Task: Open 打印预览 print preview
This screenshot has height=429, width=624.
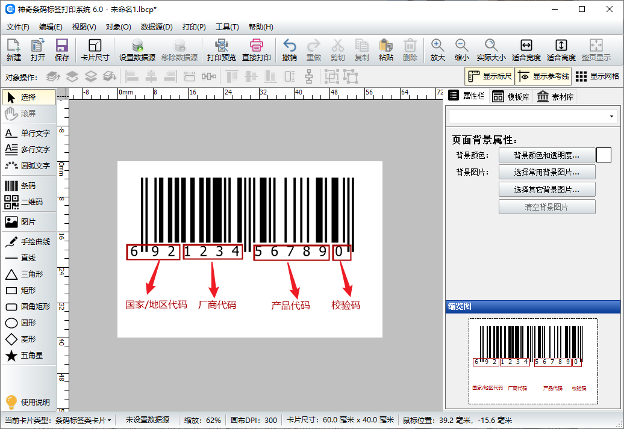Action: click(221, 50)
